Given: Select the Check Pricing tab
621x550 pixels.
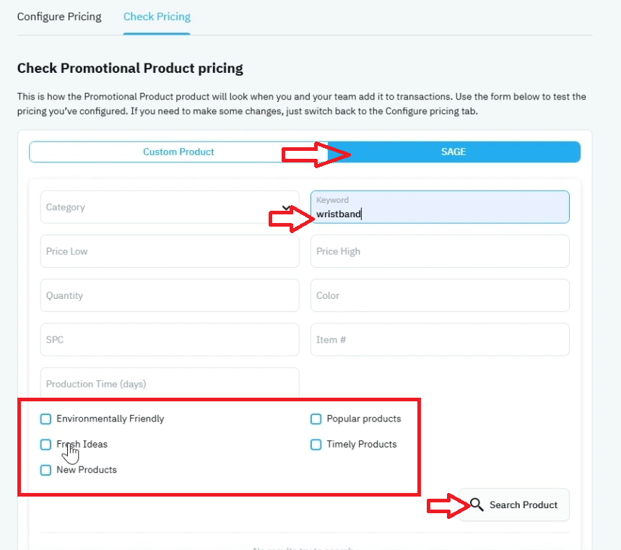Looking at the screenshot, I should click(x=157, y=17).
